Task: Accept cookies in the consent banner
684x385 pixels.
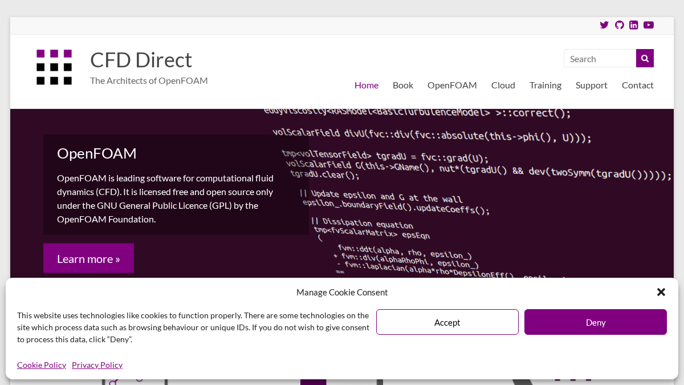Action: point(447,322)
